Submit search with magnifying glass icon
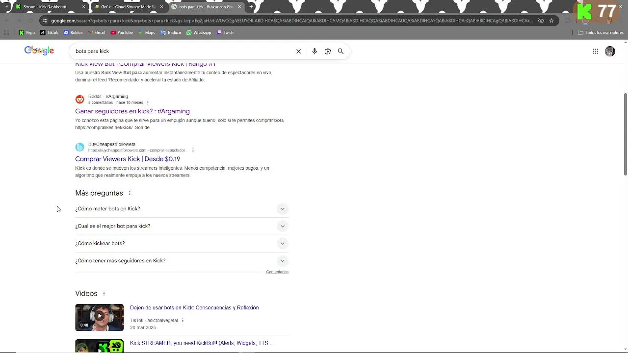Screen dimensions: 628x353 [340, 51]
